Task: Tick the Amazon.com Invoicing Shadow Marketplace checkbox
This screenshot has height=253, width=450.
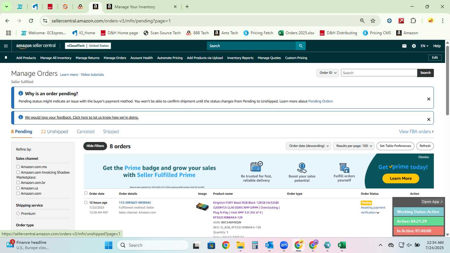Action: tap(18, 172)
